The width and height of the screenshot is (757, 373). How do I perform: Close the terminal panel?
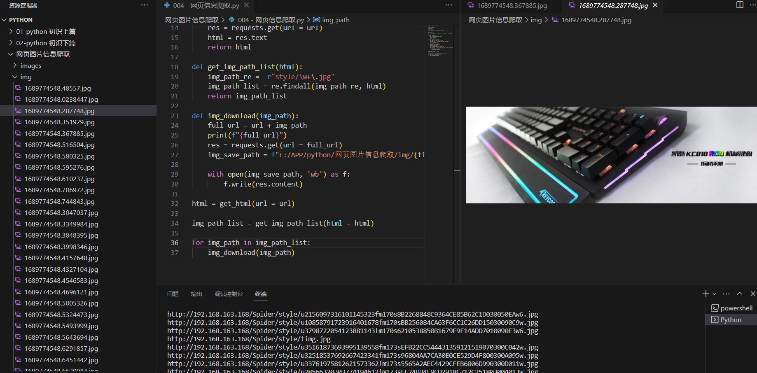point(752,294)
